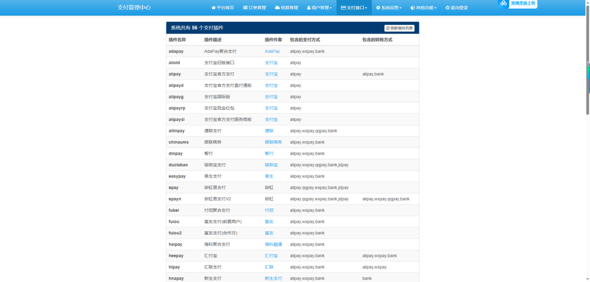This screenshot has width=590, height=282.
Task: Select the haipay plugin name cell
Action: (x=175, y=245)
